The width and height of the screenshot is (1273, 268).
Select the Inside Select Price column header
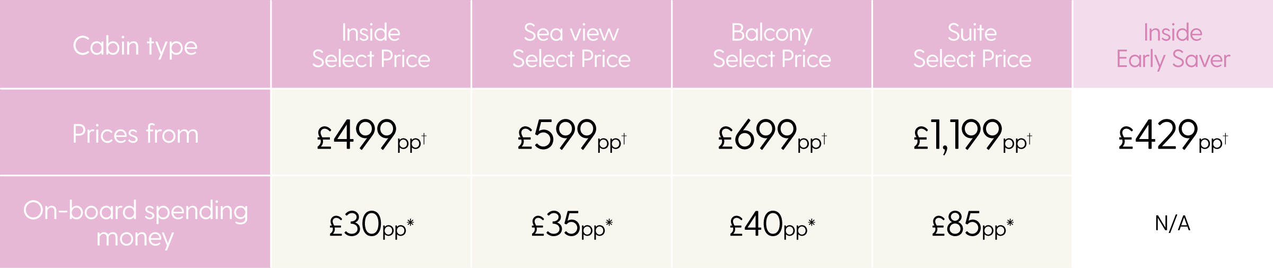pos(371,44)
